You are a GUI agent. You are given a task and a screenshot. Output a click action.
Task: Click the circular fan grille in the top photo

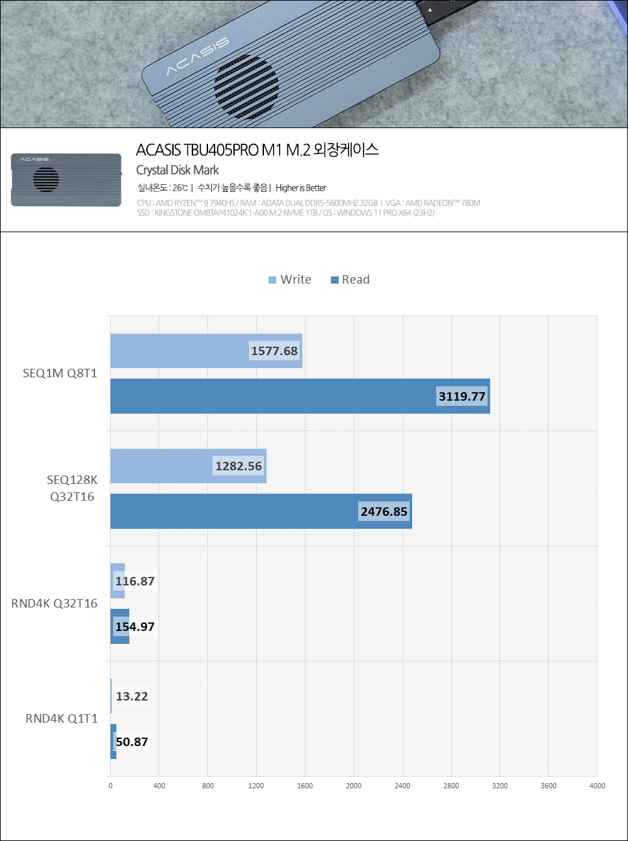246,88
